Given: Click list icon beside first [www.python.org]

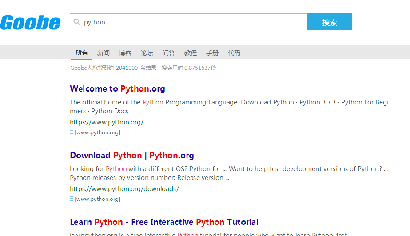Looking at the screenshot, I should click(72, 132).
